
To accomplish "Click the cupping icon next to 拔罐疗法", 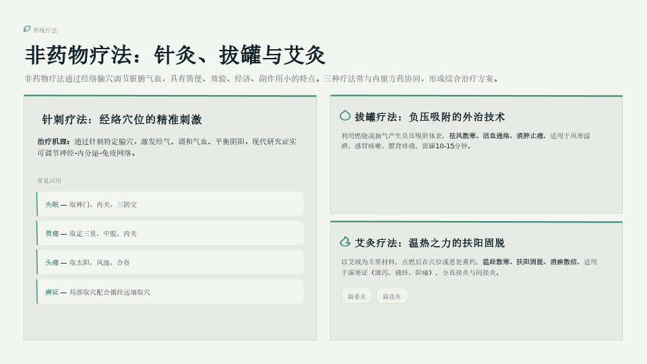I will 345,116.
